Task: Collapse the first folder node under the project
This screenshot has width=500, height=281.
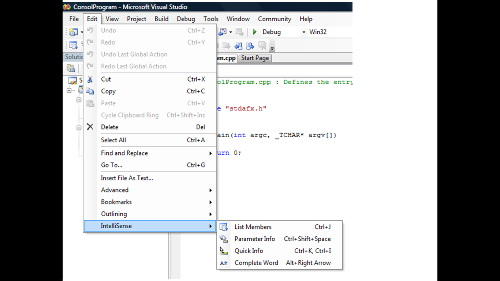Action: [78, 100]
